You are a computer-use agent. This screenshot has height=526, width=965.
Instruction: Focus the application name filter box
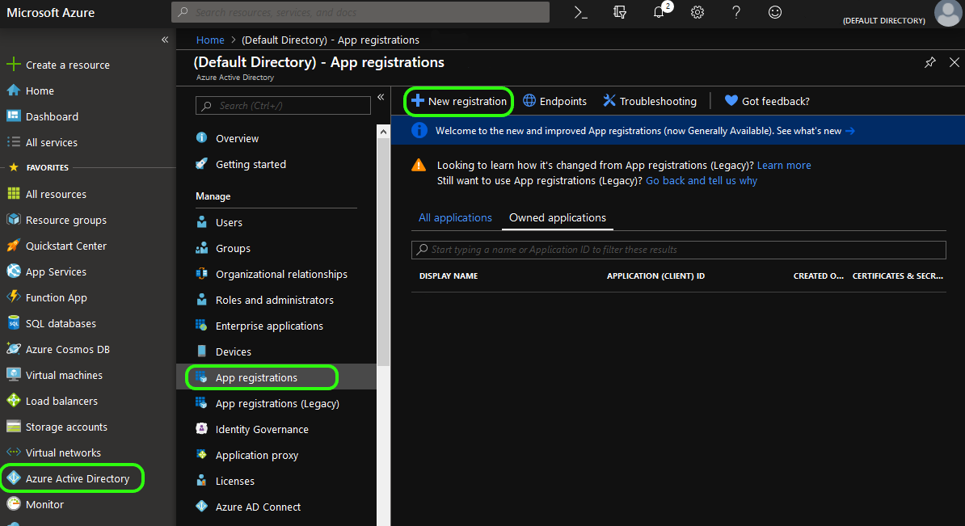click(678, 249)
